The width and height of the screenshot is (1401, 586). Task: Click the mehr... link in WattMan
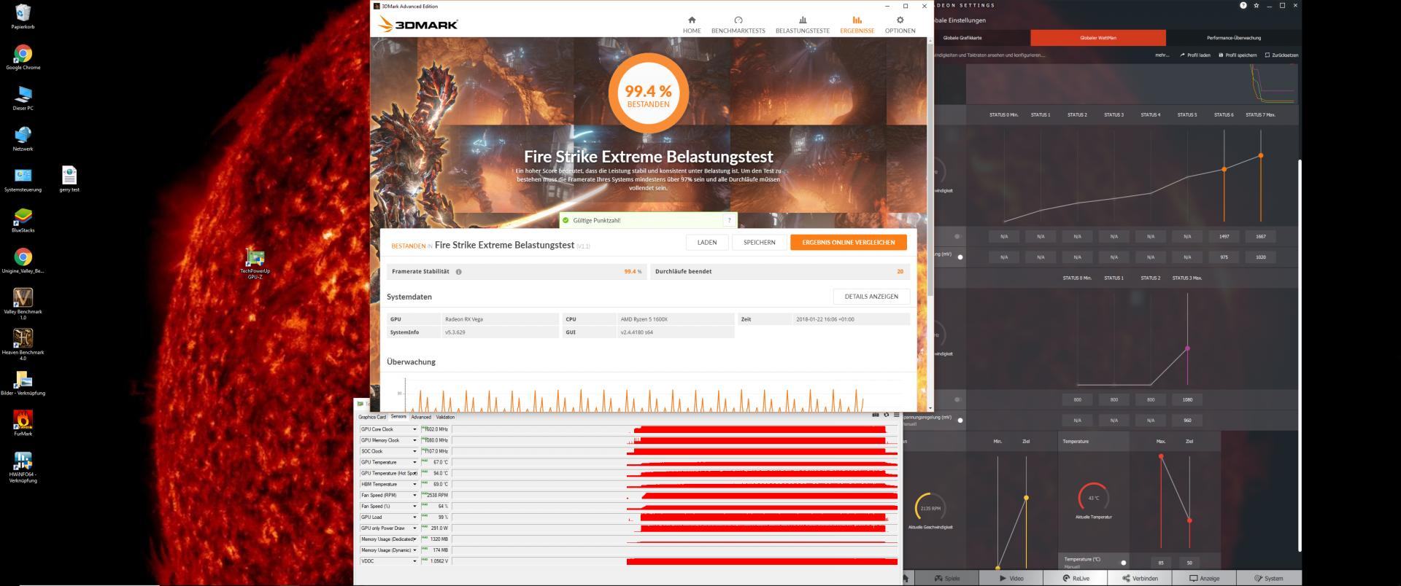point(1162,55)
